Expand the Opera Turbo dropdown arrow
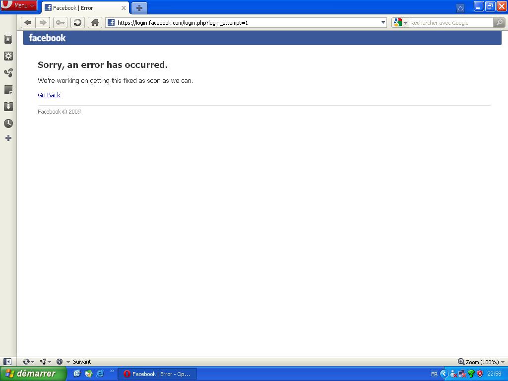The image size is (508, 381). point(68,362)
